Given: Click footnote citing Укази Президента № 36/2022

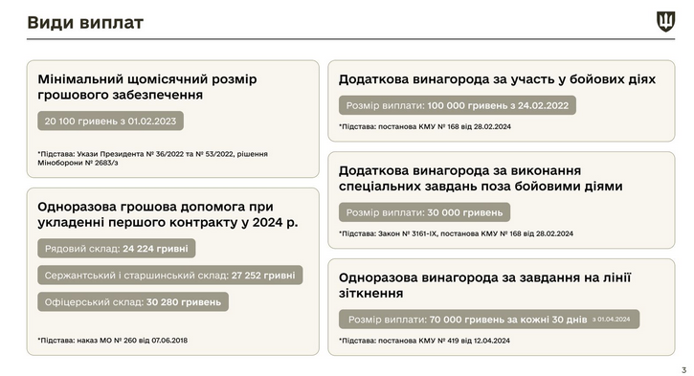Looking at the screenshot, I should click(x=153, y=159).
